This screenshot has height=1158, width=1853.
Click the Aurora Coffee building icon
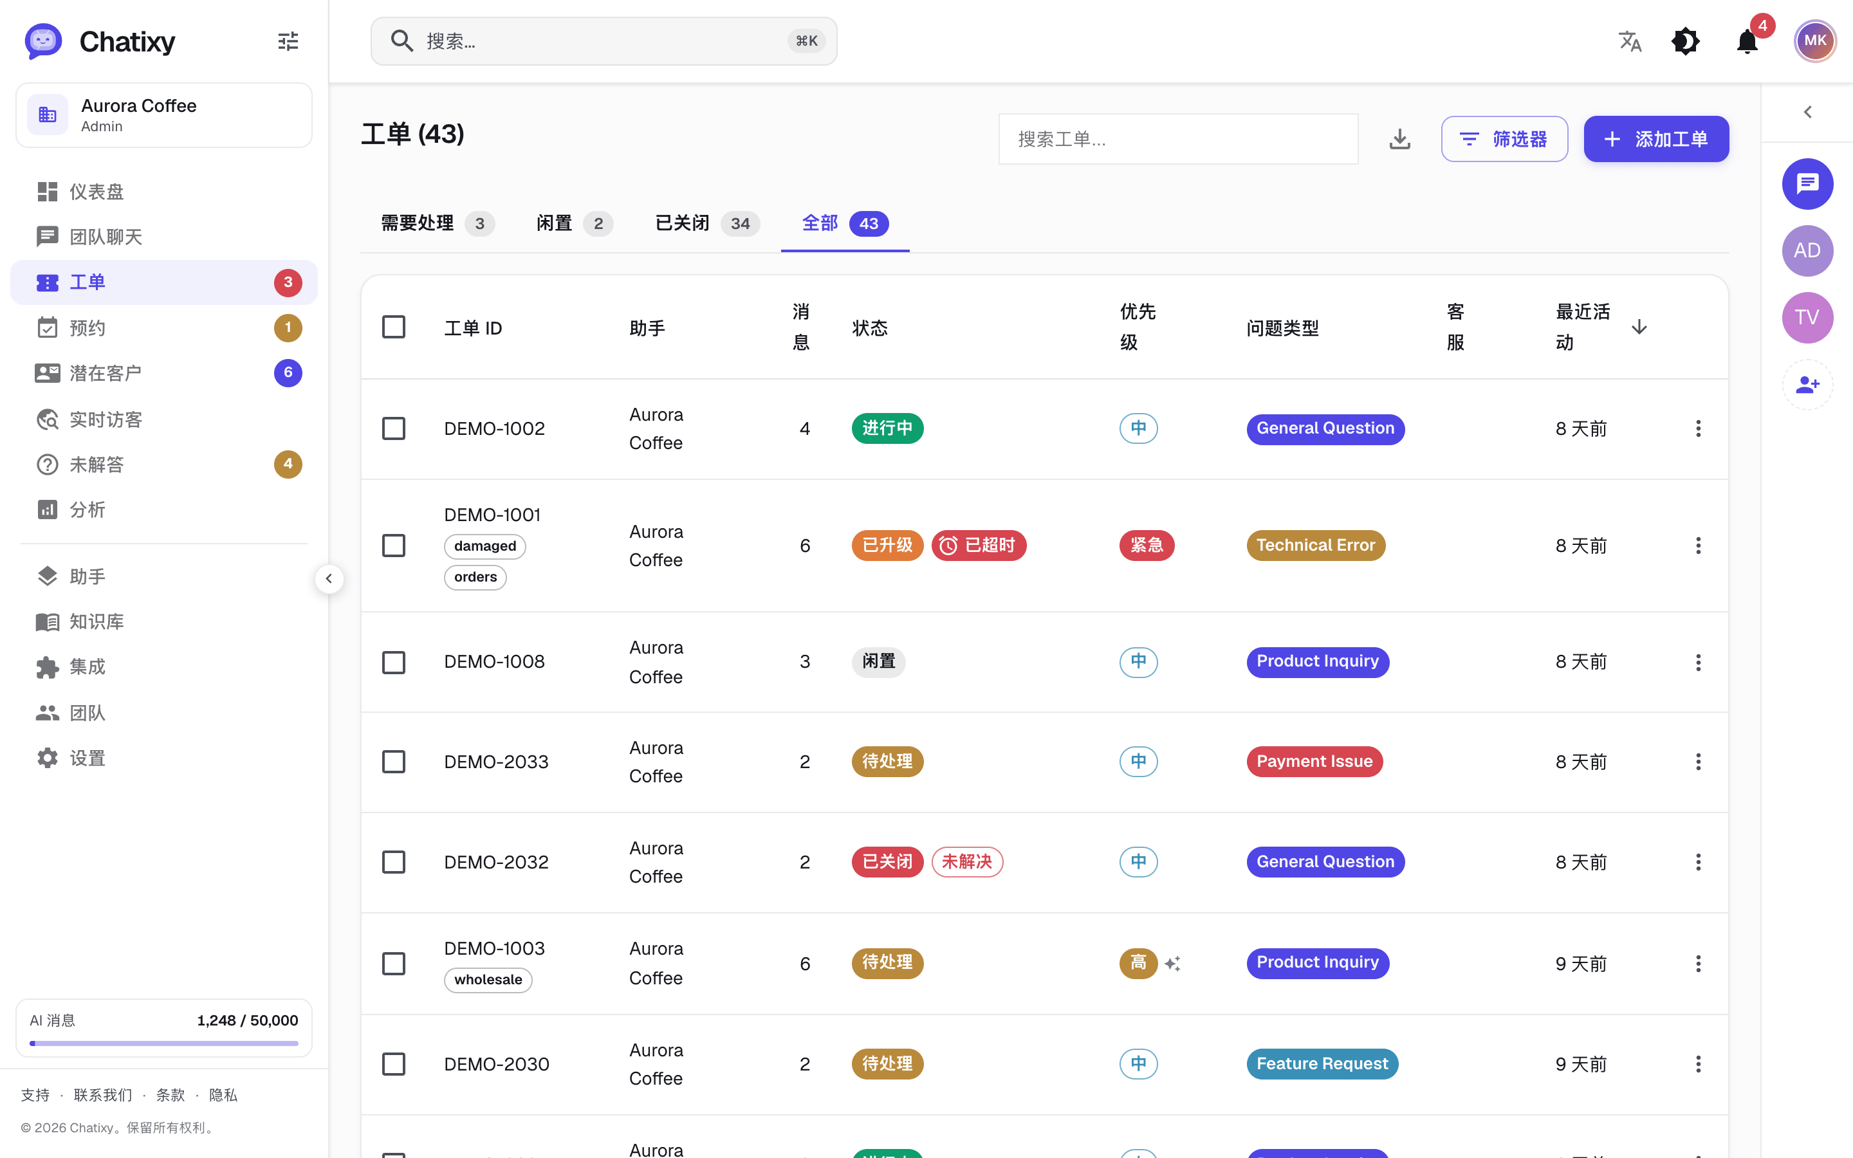(x=48, y=115)
